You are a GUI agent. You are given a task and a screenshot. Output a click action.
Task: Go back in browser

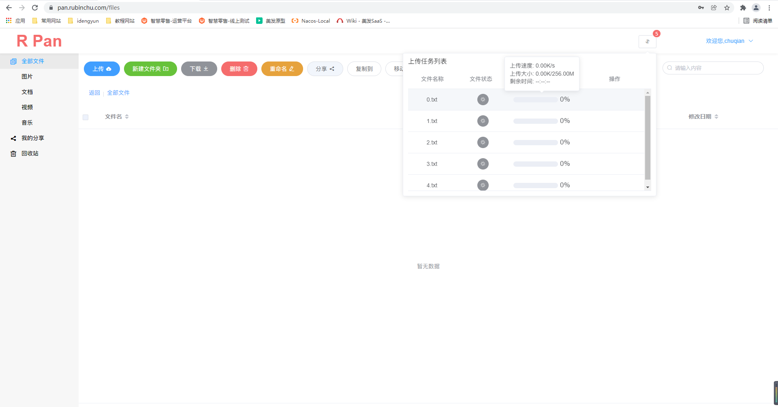pos(9,8)
